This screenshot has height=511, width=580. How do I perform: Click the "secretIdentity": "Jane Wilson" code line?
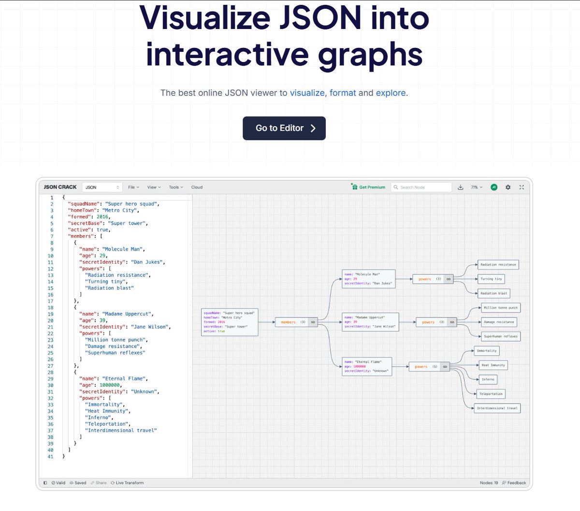(x=125, y=327)
